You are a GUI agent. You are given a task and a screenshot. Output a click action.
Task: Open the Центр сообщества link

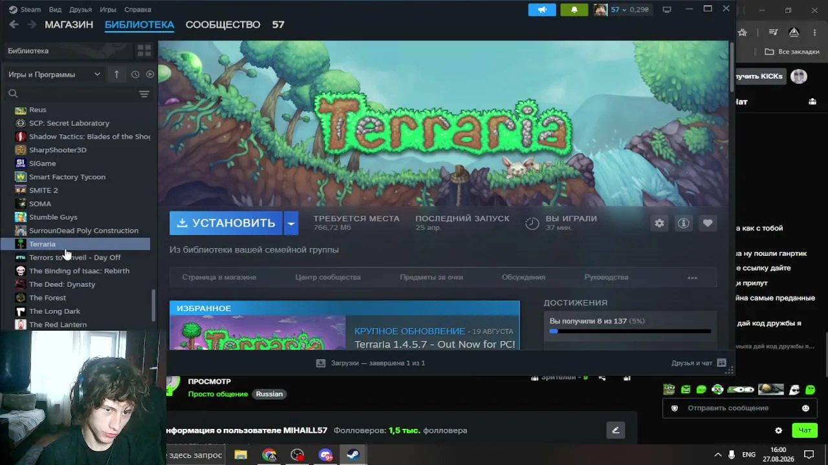328,277
